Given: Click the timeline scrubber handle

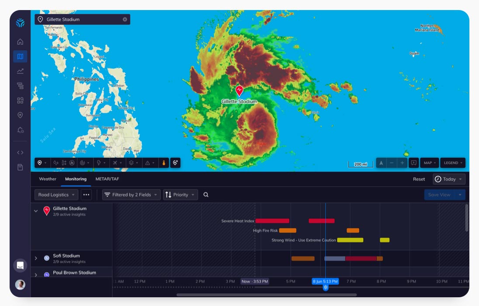Looking at the screenshot, I should tap(326, 287).
